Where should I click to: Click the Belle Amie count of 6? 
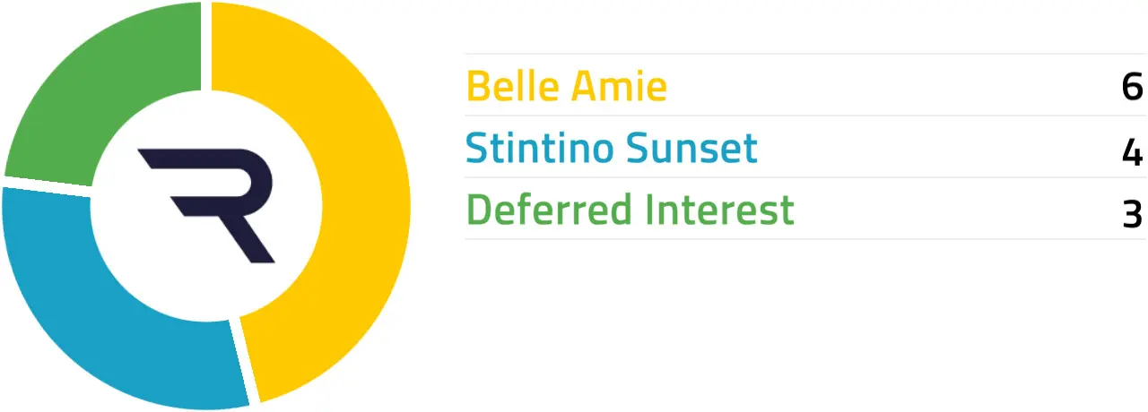pos(1132,88)
